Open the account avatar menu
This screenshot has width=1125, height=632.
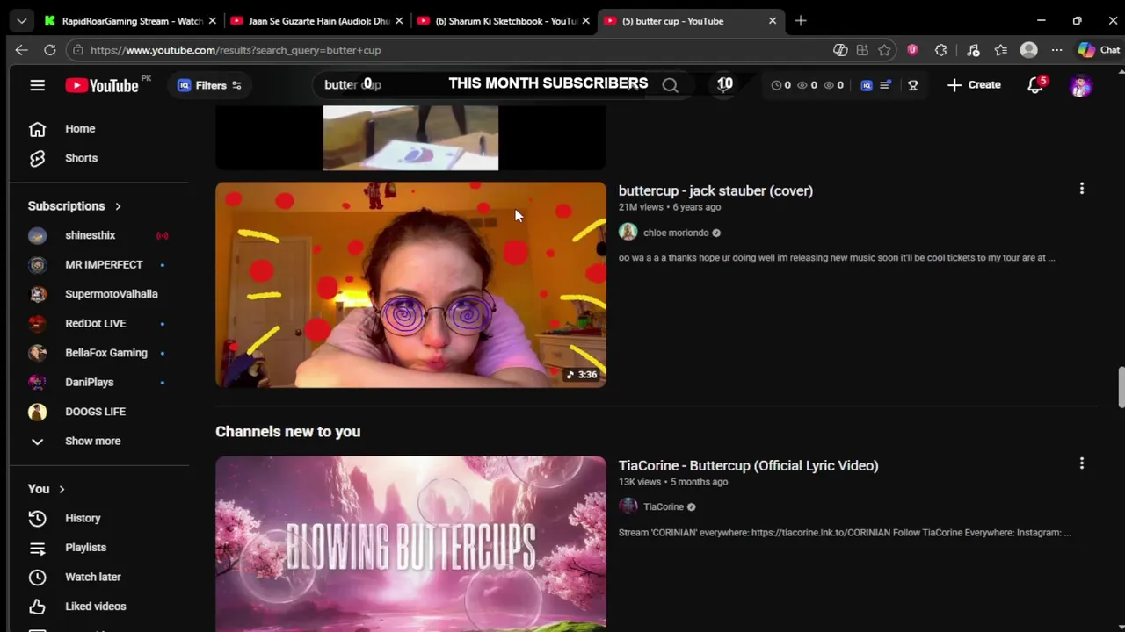(x=1080, y=85)
